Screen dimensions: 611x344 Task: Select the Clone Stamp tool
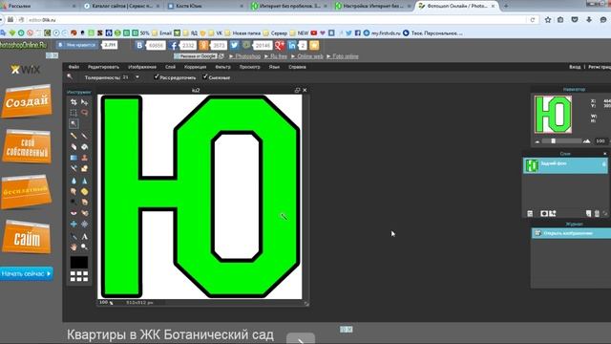pos(84,158)
